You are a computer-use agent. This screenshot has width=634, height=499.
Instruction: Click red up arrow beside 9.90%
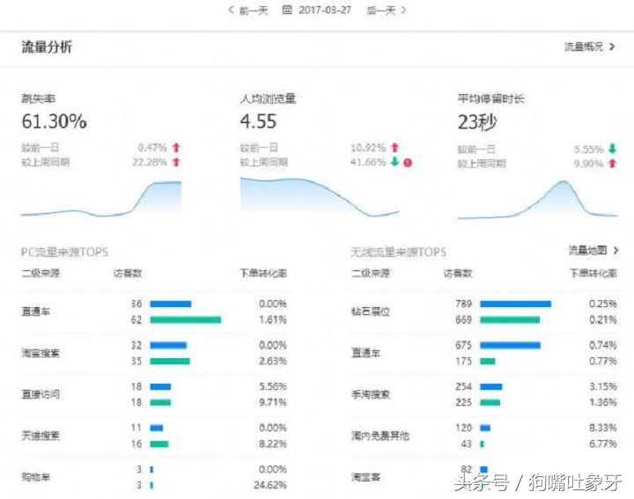click(x=613, y=163)
